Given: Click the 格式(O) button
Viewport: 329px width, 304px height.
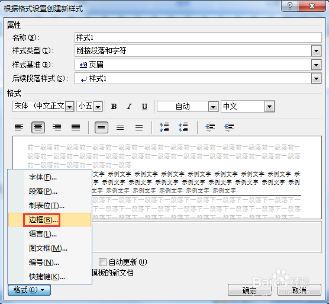Looking at the screenshot, I should coord(29,290).
